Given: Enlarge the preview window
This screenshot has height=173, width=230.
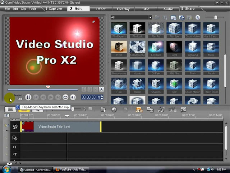Looking at the screenshot, I should (101, 89).
